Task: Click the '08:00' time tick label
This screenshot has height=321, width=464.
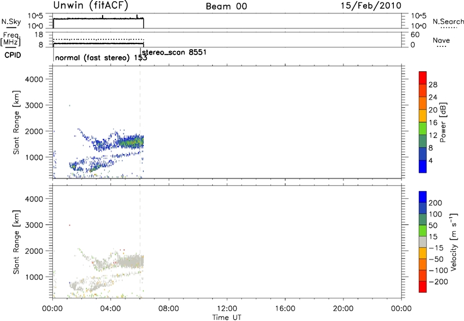Action: 168,309
